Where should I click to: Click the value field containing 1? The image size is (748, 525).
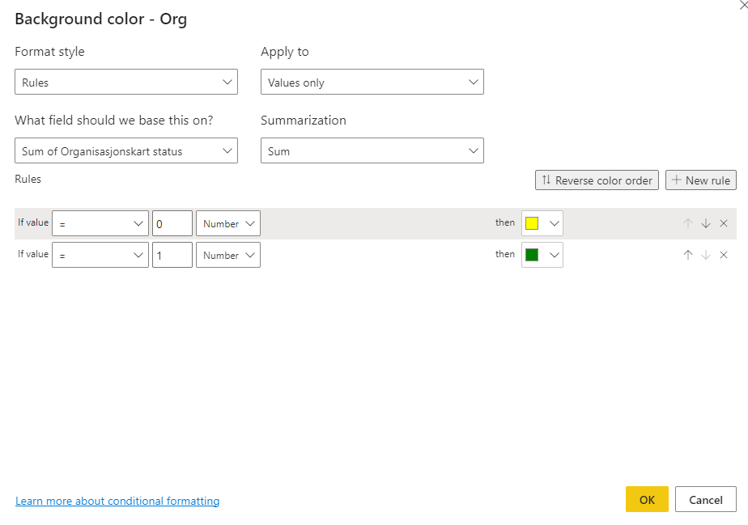[172, 255]
